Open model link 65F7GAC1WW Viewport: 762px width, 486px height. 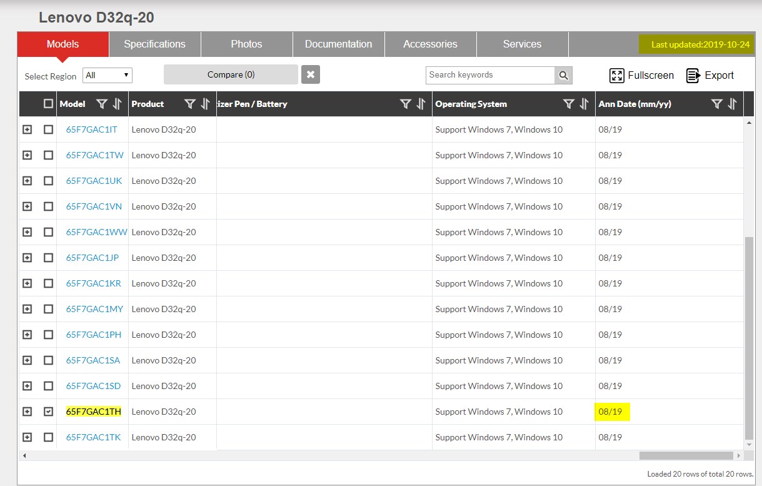click(x=97, y=232)
